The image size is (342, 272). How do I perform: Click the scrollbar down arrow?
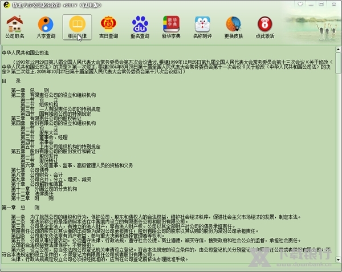(338, 259)
